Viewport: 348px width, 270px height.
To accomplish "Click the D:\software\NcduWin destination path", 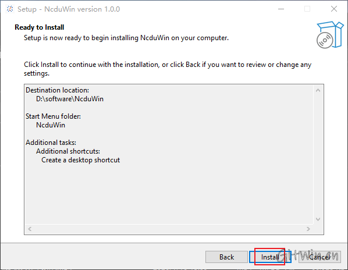I will (x=70, y=99).
